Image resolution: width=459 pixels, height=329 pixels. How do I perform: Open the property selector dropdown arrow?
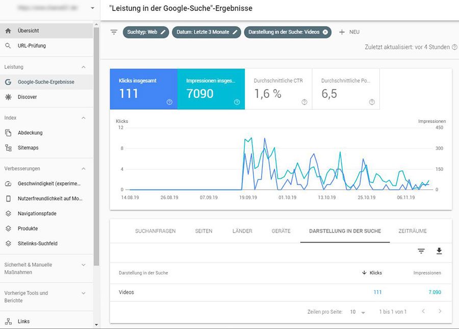[x=92, y=8]
